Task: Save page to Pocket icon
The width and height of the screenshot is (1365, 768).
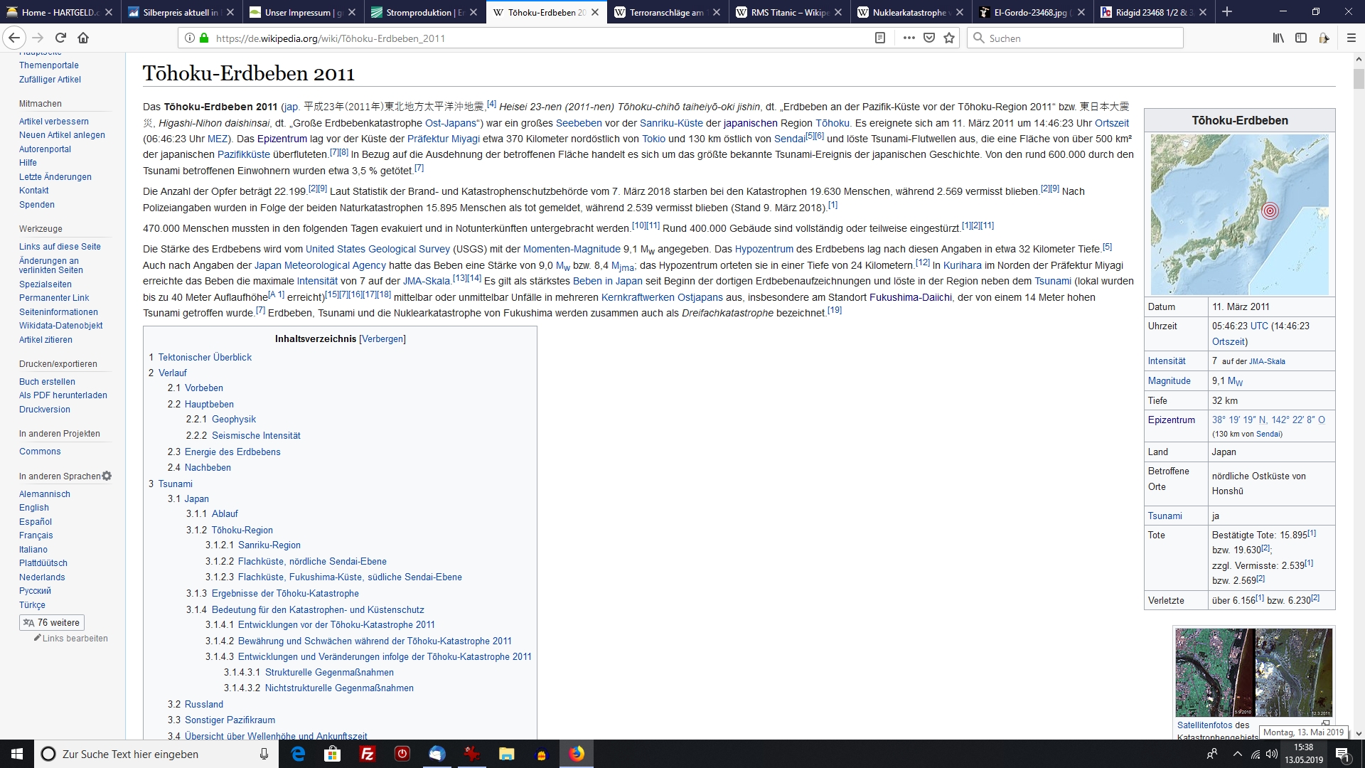Action: tap(929, 38)
